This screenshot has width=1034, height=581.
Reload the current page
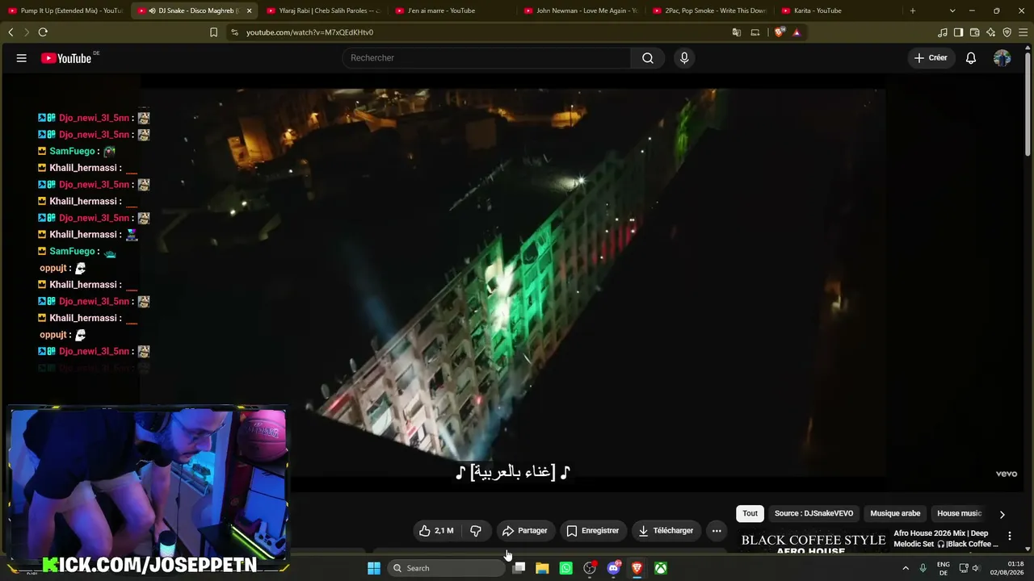tap(43, 32)
